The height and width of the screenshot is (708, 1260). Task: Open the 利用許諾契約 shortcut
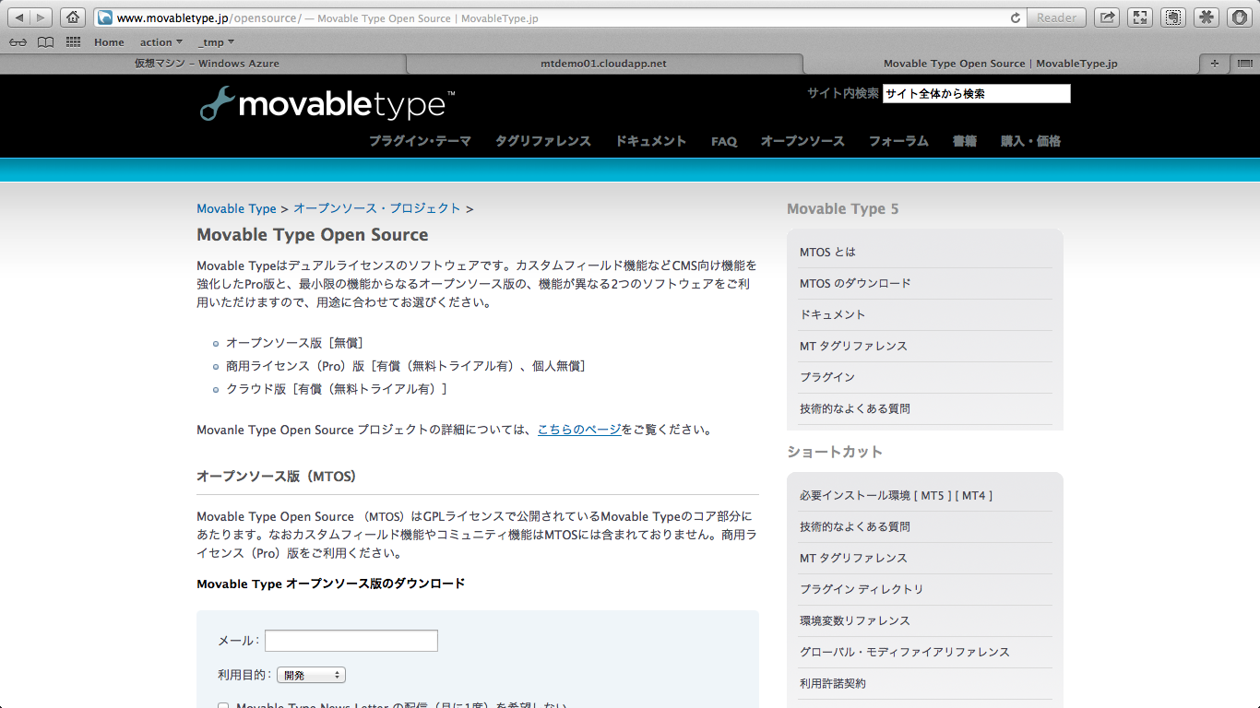pyautogui.click(x=833, y=683)
